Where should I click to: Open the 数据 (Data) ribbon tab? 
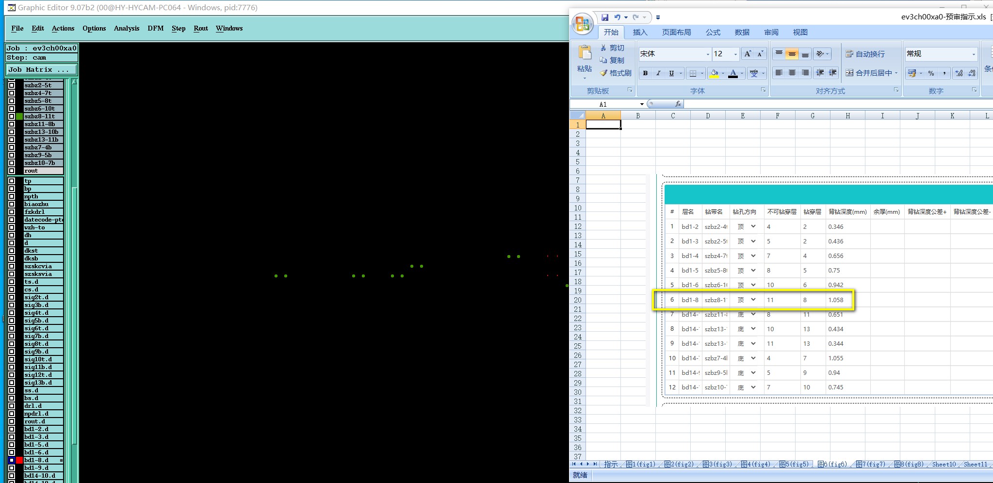point(742,32)
